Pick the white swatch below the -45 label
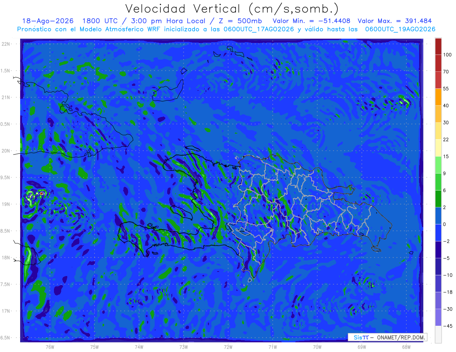The image size is (456, 352). point(438,334)
